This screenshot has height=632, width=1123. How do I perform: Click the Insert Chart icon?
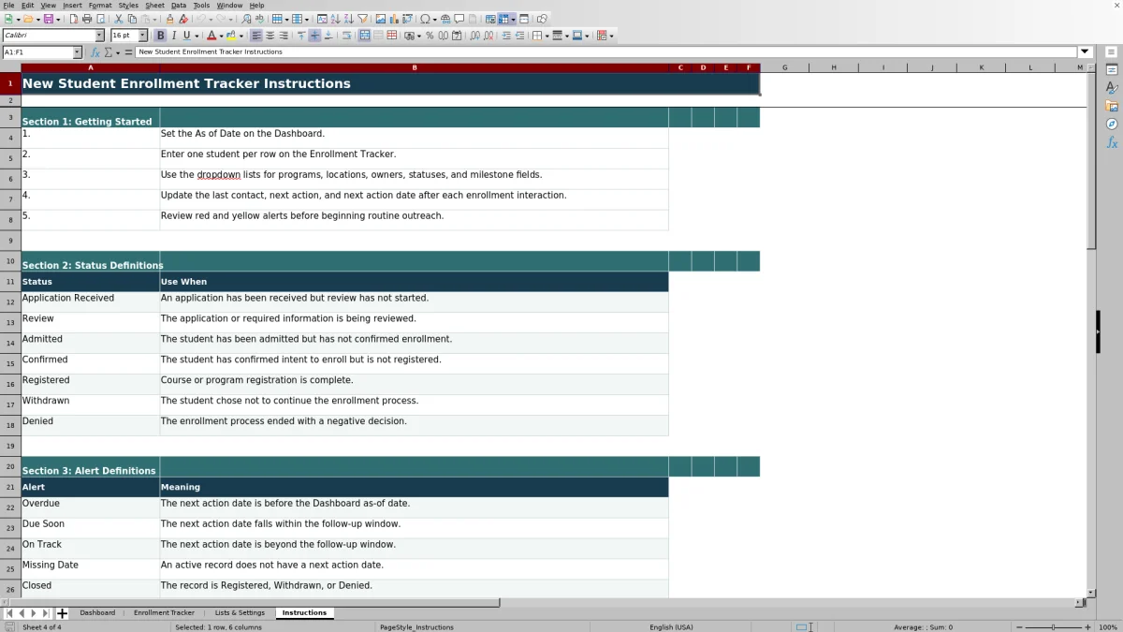pyautogui.click(x=393, y=19)
